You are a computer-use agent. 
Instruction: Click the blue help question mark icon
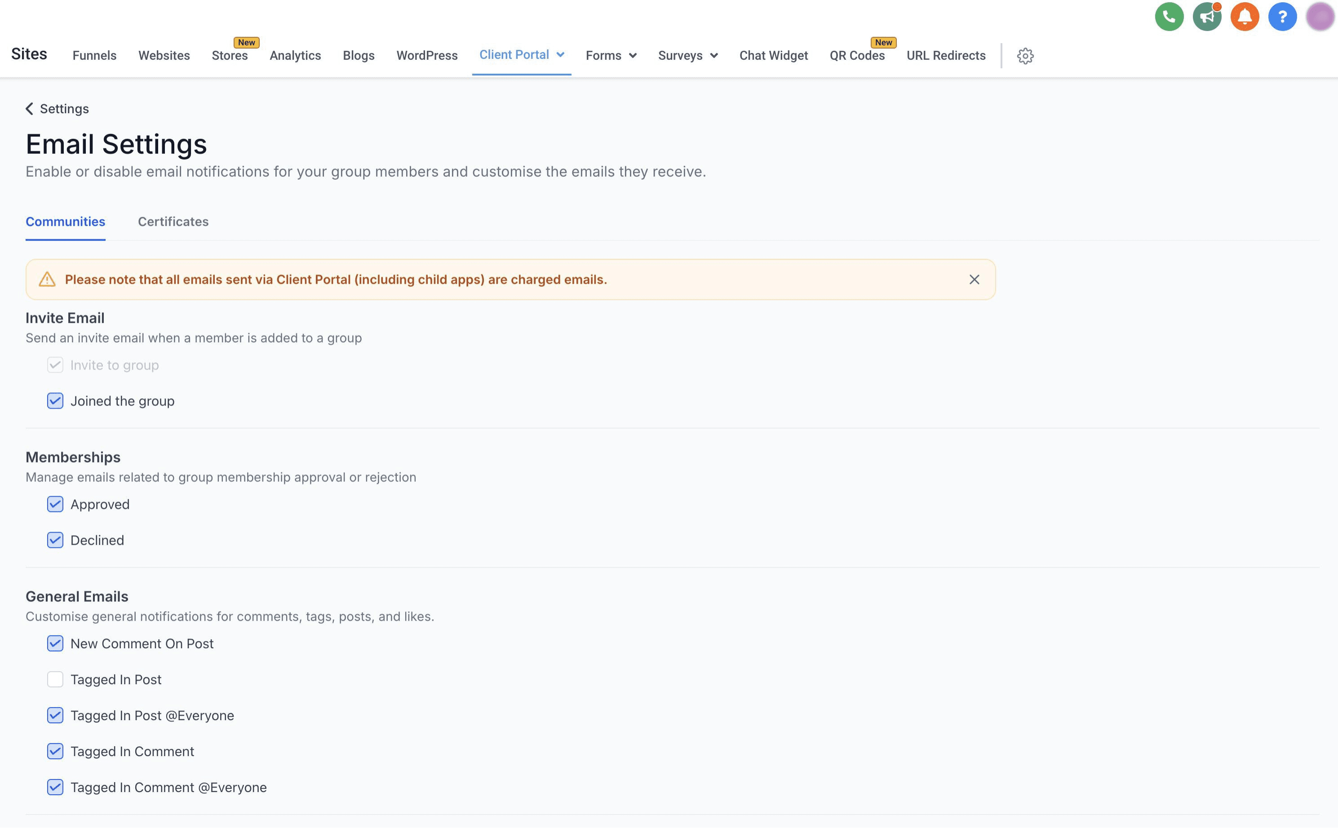click(1282, 17)
